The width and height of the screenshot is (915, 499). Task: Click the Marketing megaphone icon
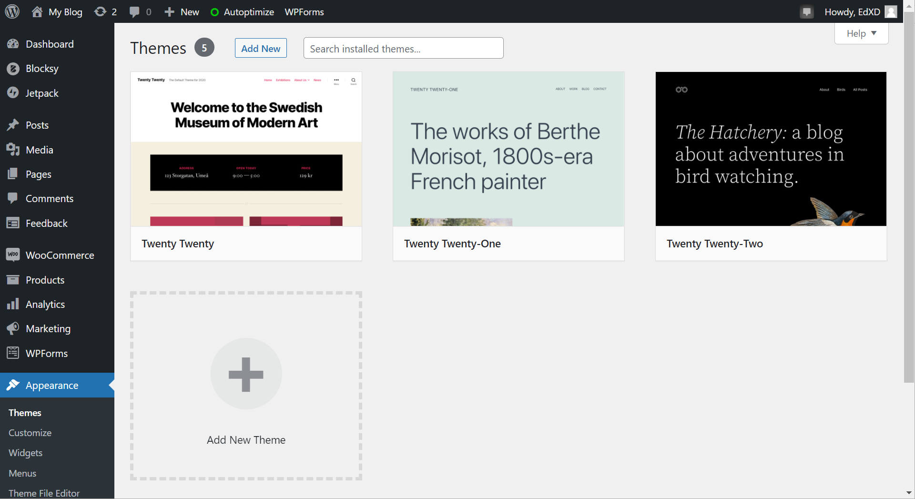coord(13,328)
